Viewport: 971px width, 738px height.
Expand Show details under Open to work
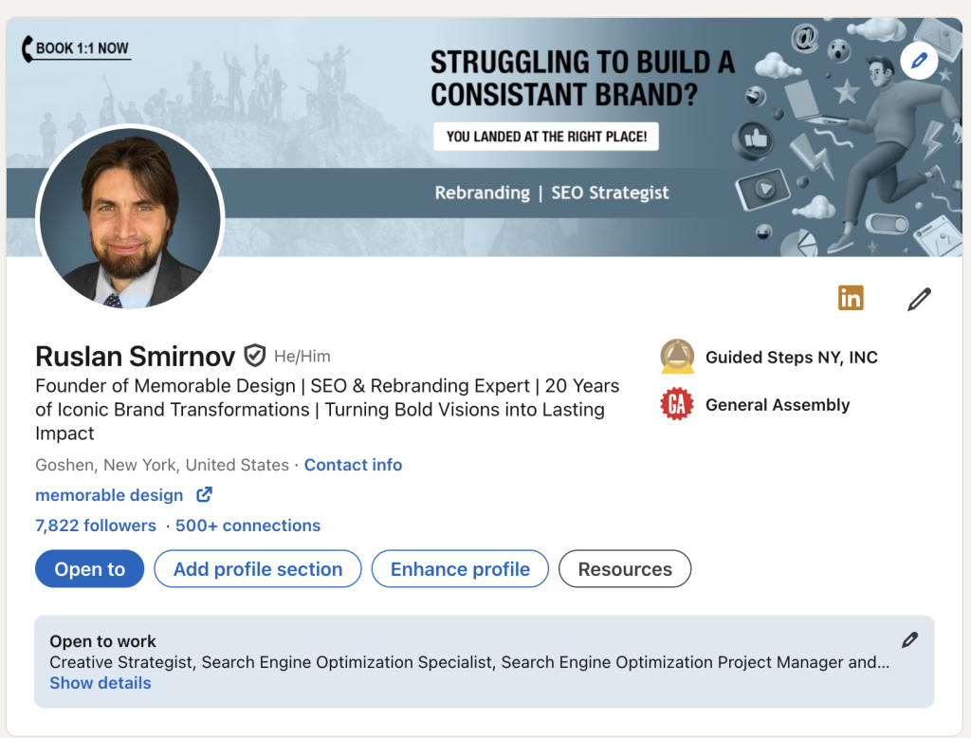[100, 683]
